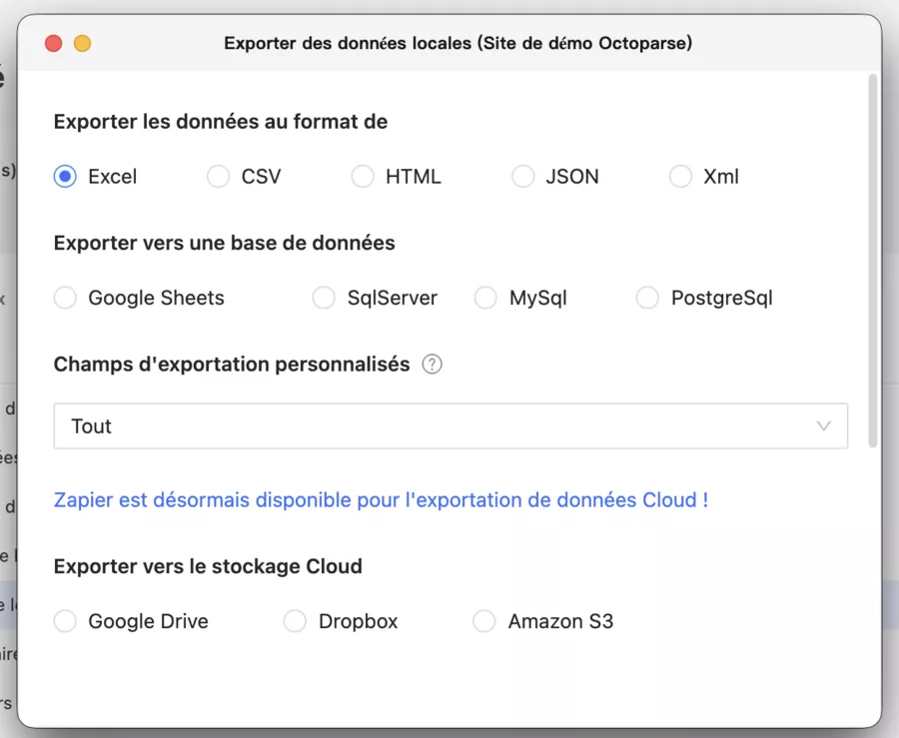899x738 pixels.
Task: Select Amazon S3 as cloud storage
Action: coord(484,621)
